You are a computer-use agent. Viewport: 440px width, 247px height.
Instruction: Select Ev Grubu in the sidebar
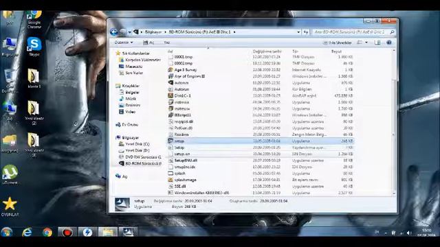(x=130, y=125)
